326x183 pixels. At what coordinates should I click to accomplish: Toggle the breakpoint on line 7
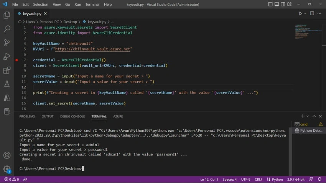point(16,60)
